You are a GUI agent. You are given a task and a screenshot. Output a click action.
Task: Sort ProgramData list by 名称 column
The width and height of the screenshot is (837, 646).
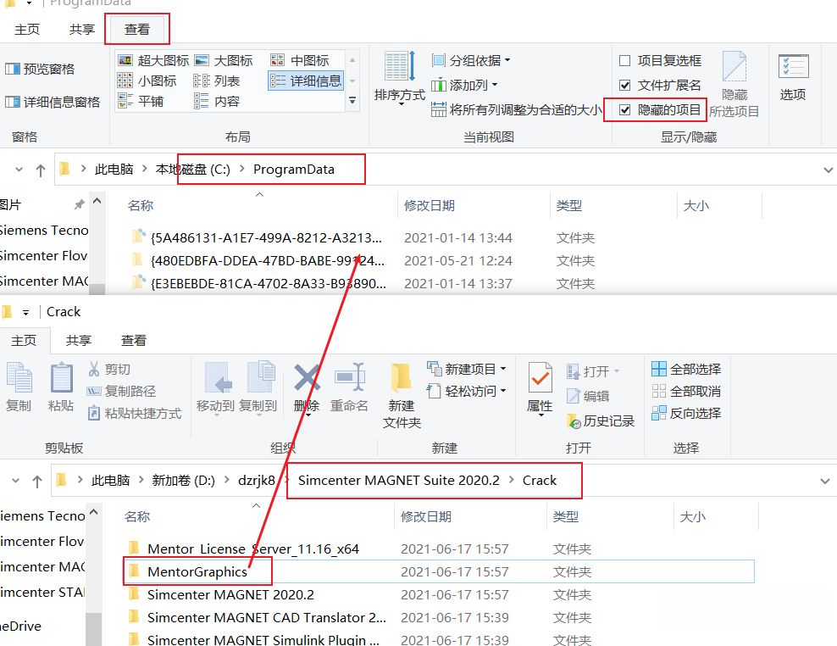pyautogui.click(x=141, y=206)
